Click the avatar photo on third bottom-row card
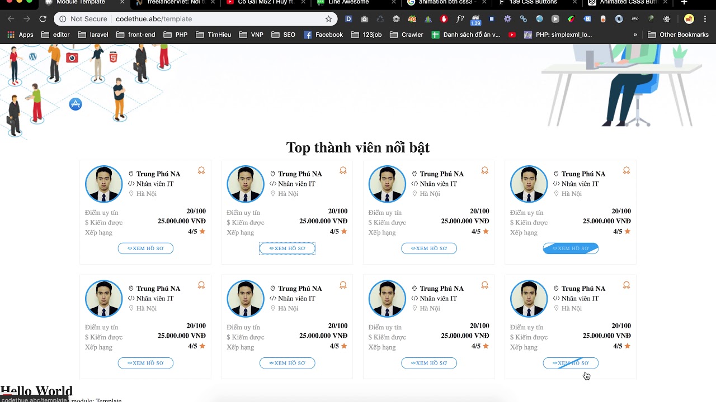The width and height of the screenshot is (716, 402). pyautogui.click(x=387, y=298)
